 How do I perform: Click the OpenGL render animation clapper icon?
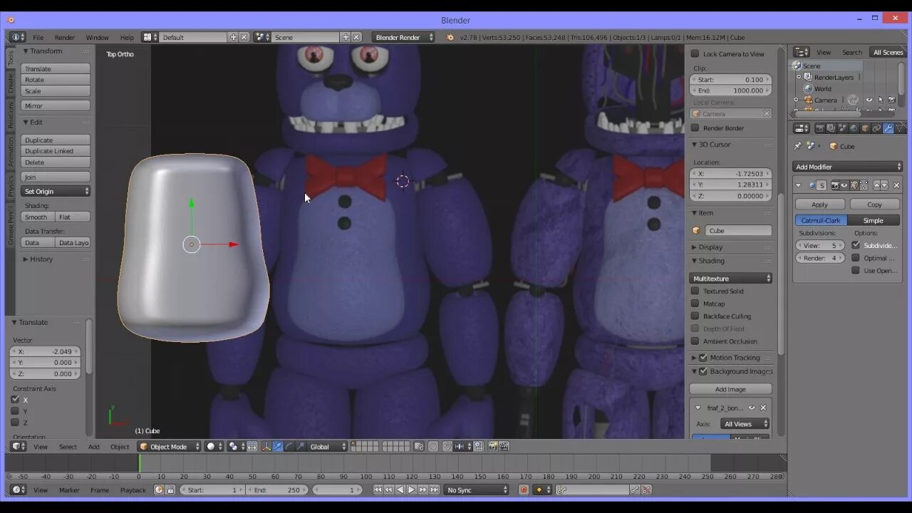pyautogui.click(x=504, y=446)
